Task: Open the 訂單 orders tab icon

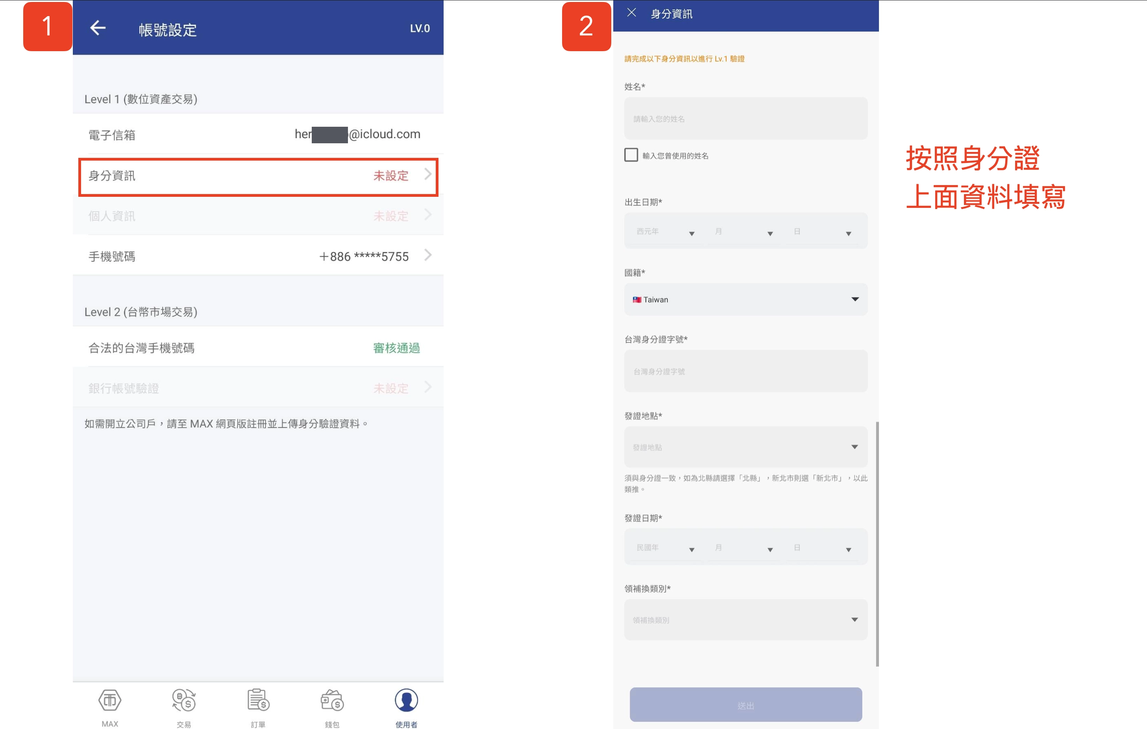Action: pos(258,700)
